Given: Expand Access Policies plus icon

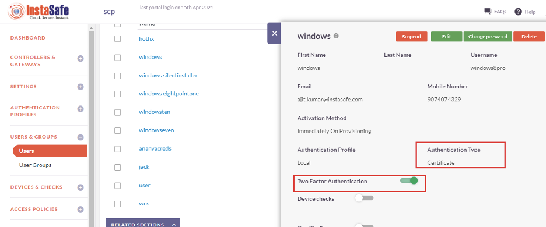Looking at the screenshot, I should (80, 210).
